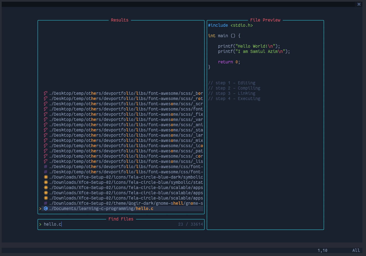Click 'int main () {' in preview
This screenshot has height=256, width=366.
pyautogui.click(x=224, y=36)
